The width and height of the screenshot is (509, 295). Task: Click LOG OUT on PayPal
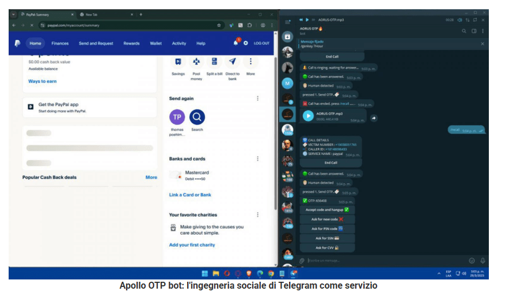coord(261,43)
